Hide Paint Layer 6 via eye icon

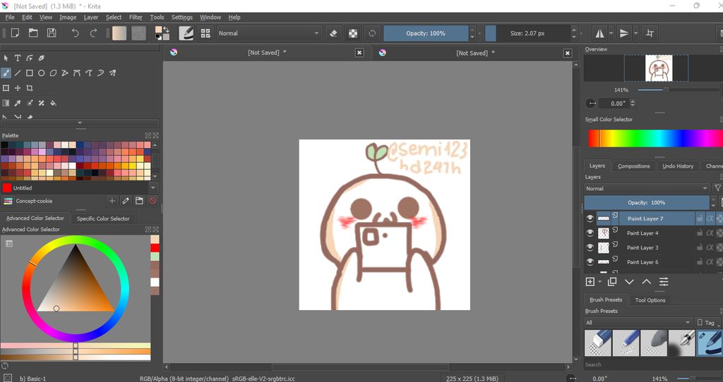590,262
